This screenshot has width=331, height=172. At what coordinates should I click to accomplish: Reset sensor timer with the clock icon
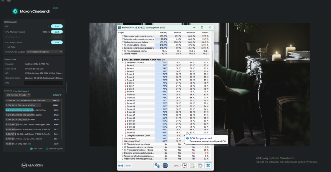[185, 166]
